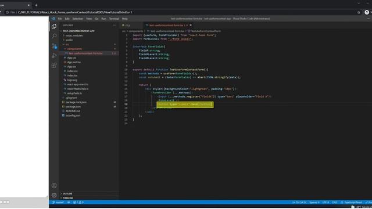Screen dimensions: 372x209
Task: Open the Manage gear in activity bar
Action: [x=54, y=195]
